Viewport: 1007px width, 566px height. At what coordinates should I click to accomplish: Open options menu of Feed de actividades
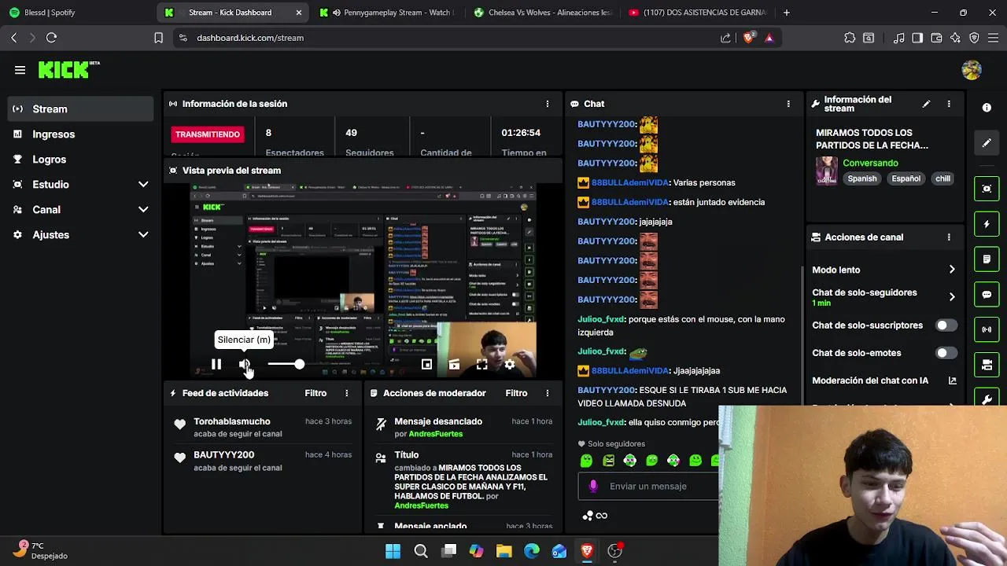pyautogui.click(x=347, y=393)
